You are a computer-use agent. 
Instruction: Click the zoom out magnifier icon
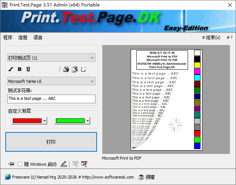76,164
